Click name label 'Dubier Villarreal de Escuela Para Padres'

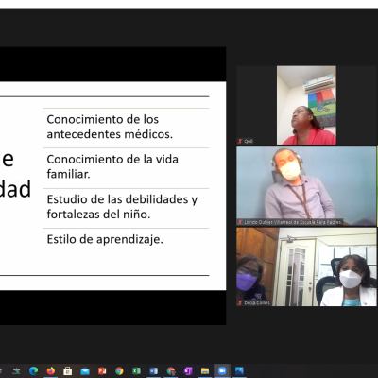(293, 222)
